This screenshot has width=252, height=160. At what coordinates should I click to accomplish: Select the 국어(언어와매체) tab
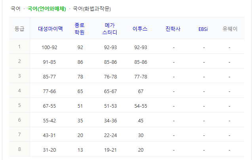[47, 8]
